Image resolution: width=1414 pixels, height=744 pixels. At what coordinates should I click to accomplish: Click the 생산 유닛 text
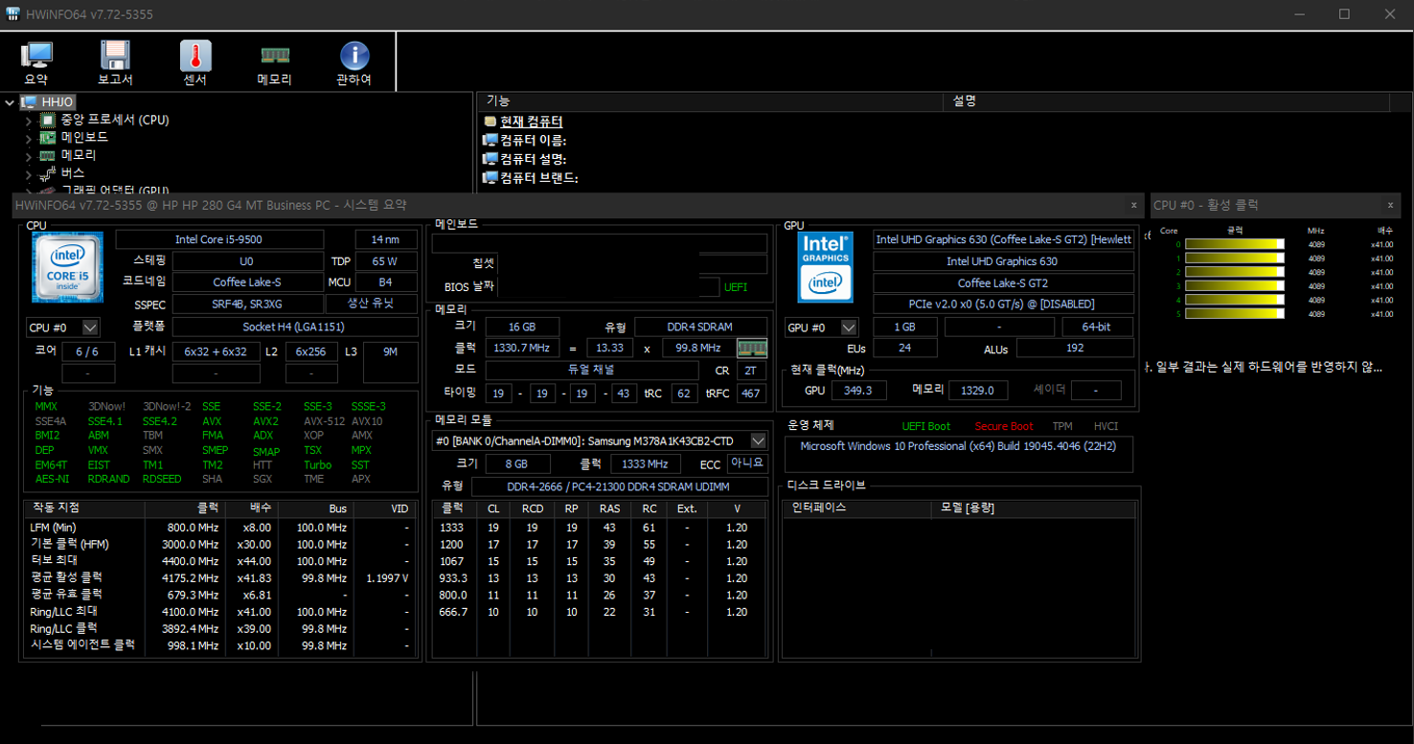[x=371, y=304]
